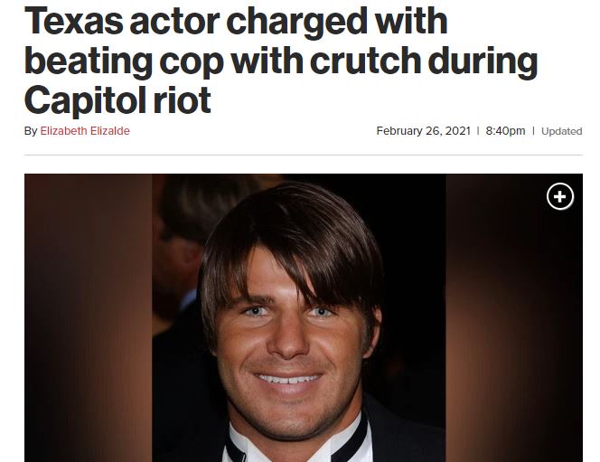Click the word "beating" in the headline

point(89,62)
